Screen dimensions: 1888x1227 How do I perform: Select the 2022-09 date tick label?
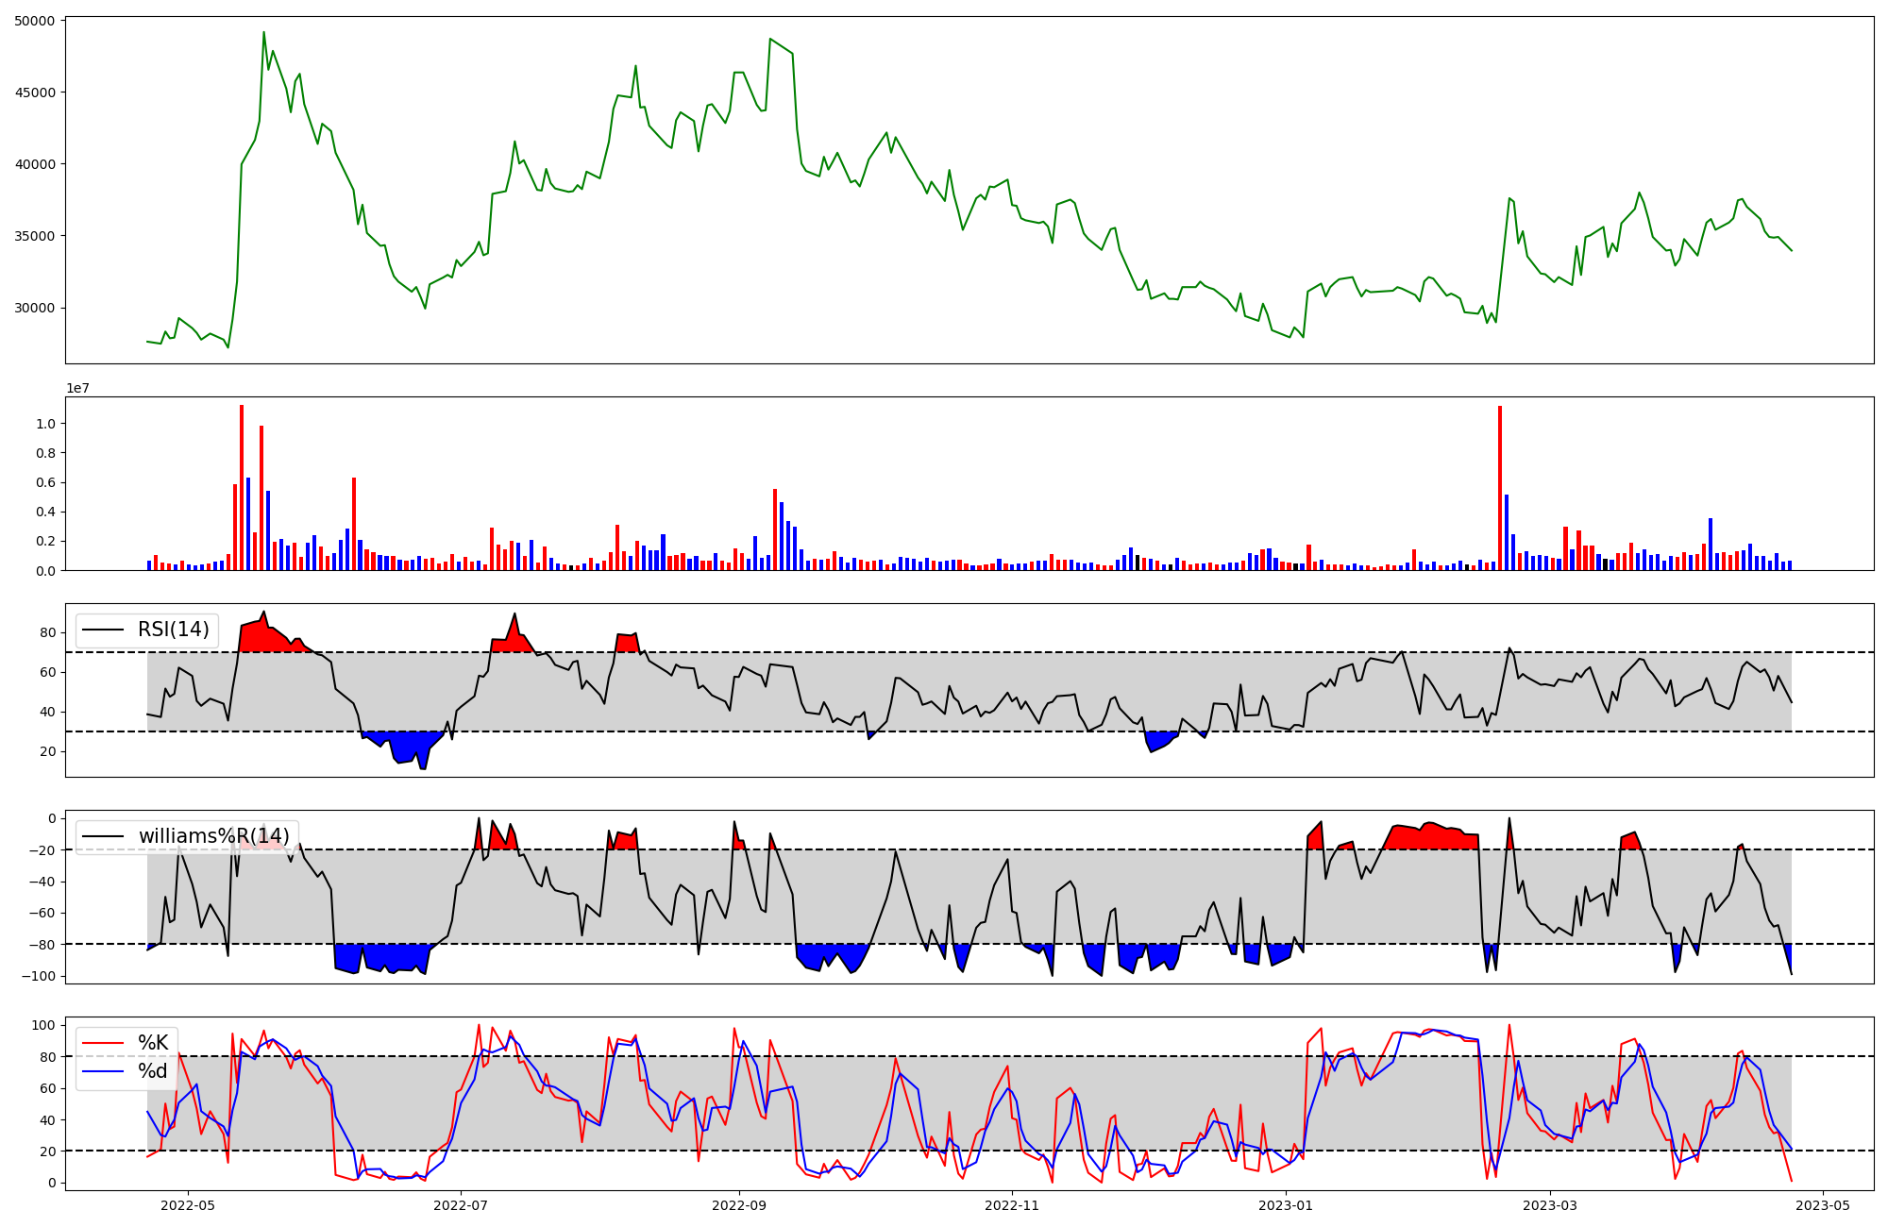click(739, 1205)
